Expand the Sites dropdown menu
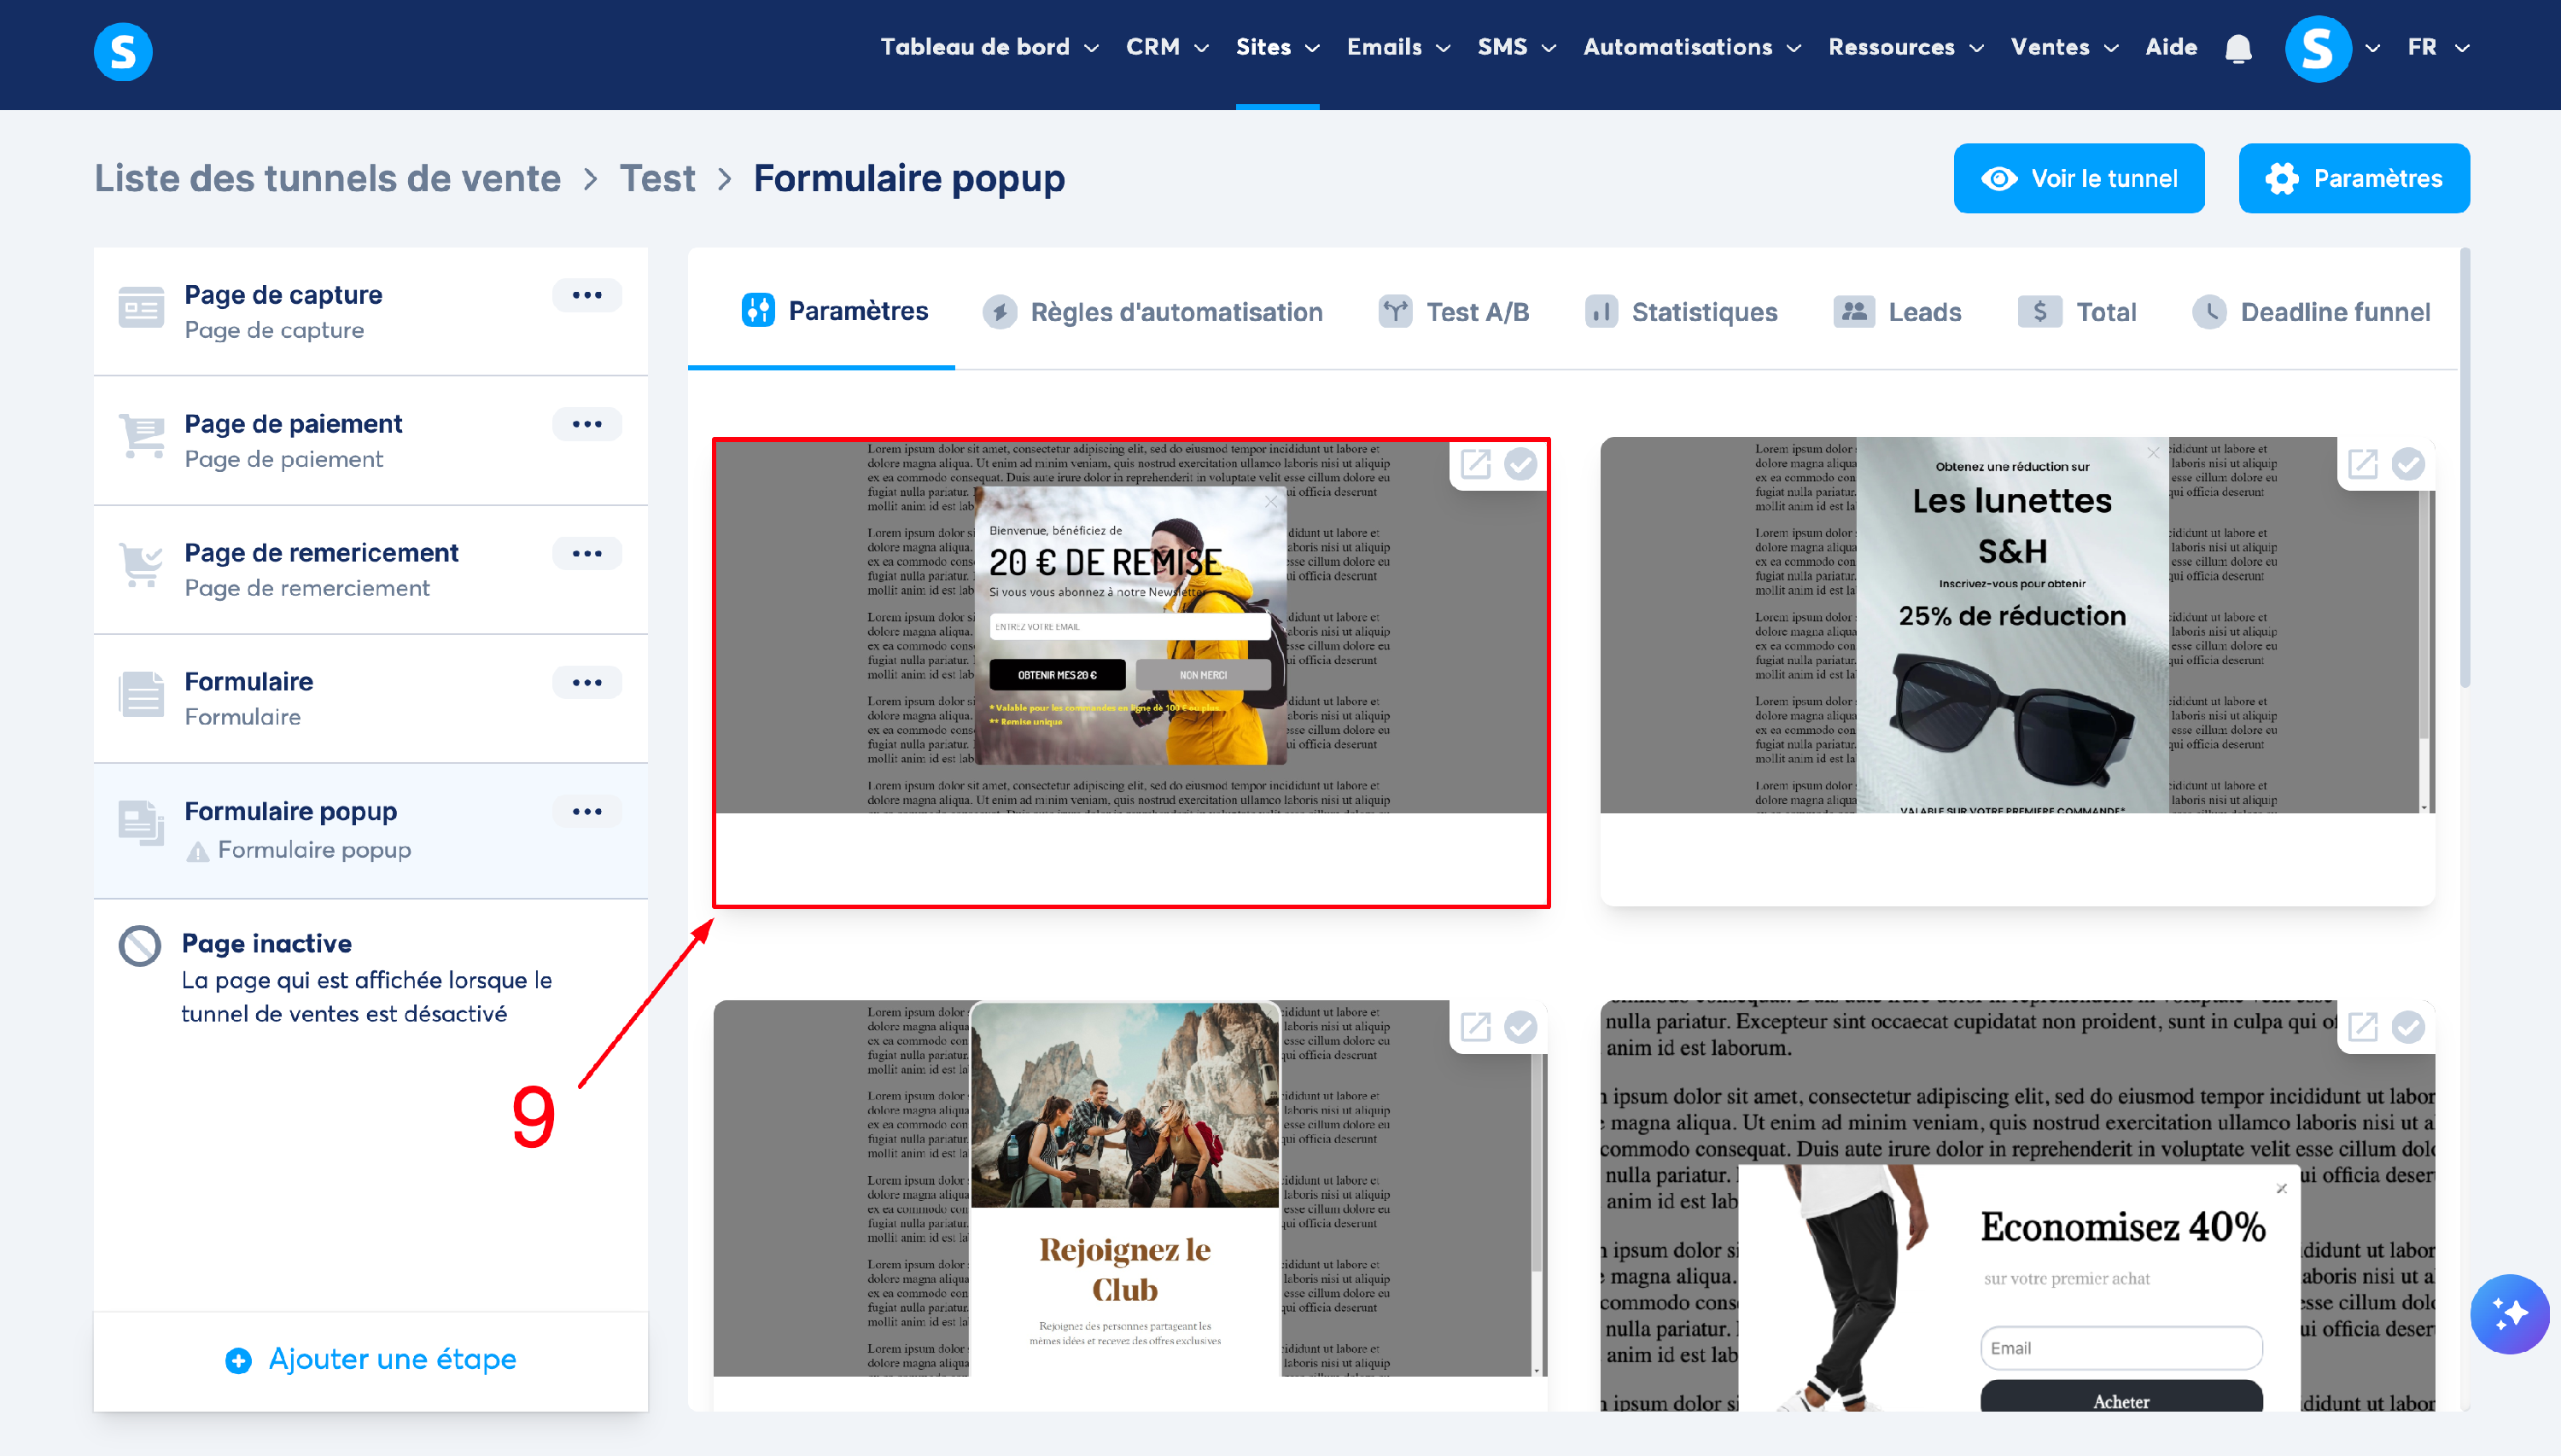This screenshot has width=2561, height=1456. [x=1277, y=47]
